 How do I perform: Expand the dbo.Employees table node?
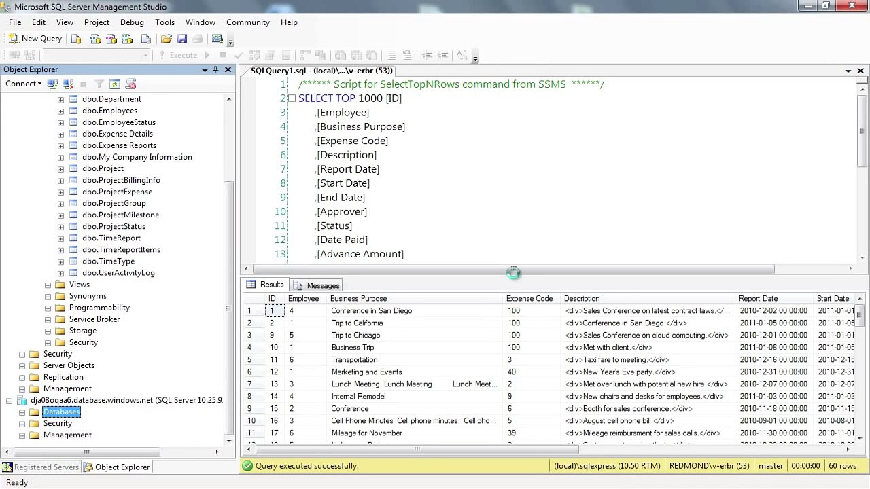pyautogui.click(x=60, y=111)
